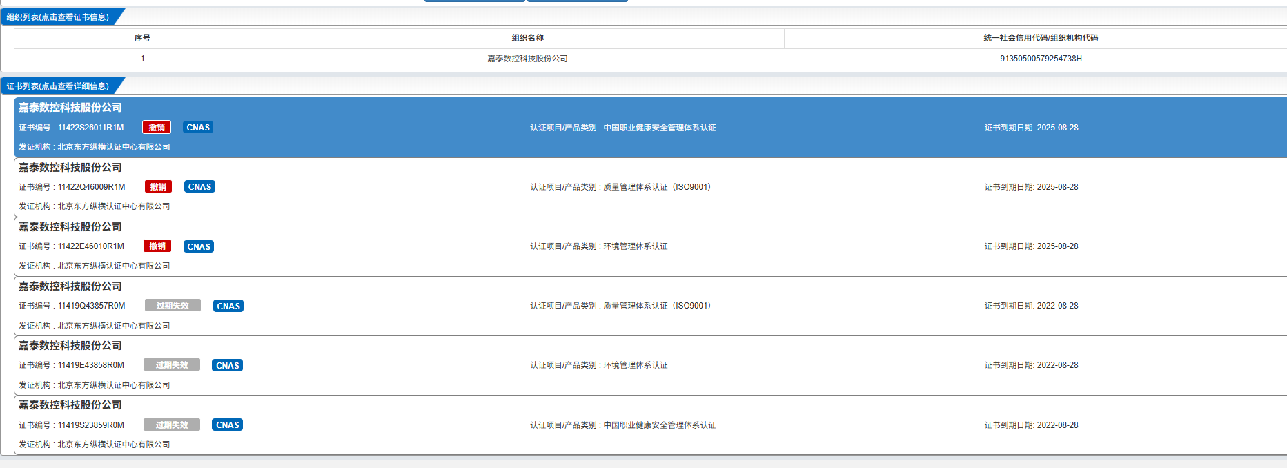Click the 组织名称 column header
The width and height of the screenshot is (1287, 468).
[x=527, y=38]
